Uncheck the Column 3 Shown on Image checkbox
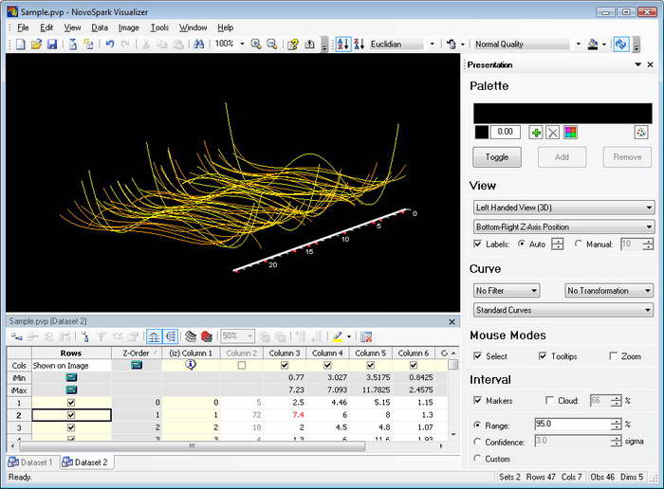The image size is (664, 489). pyautogui.click(x=285, y=365)
